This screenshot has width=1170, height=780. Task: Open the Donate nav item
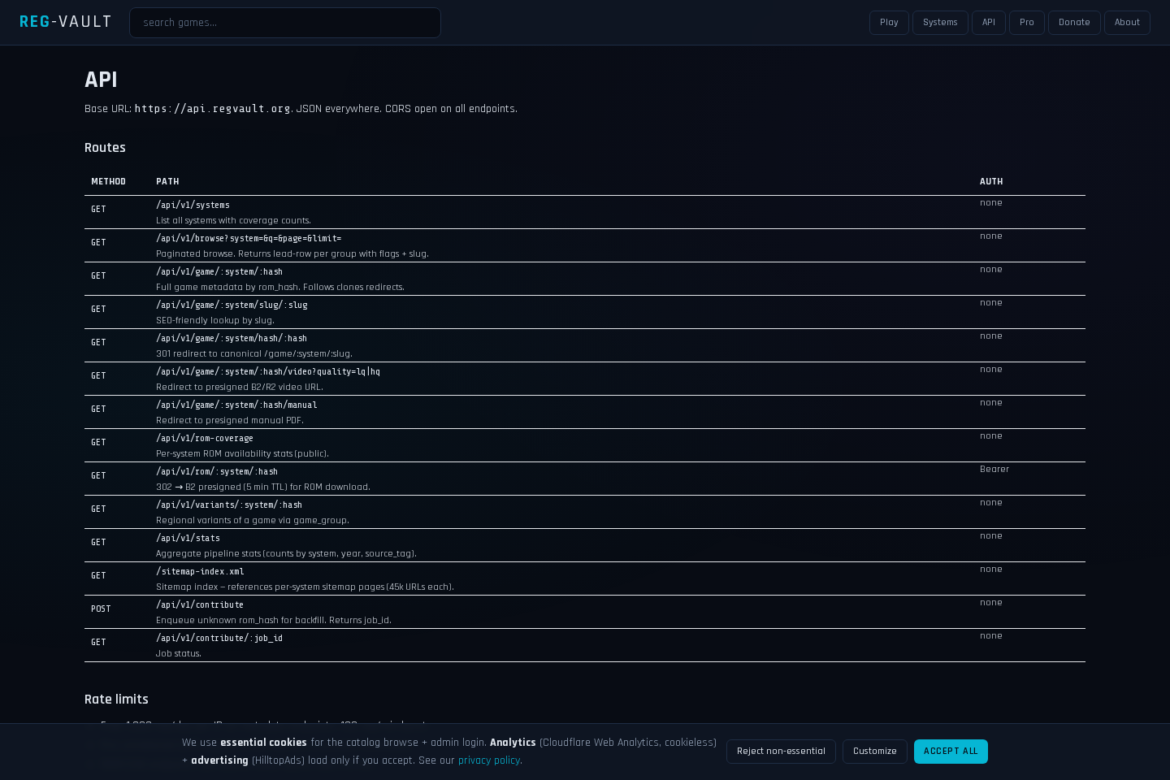[1074, 23]
